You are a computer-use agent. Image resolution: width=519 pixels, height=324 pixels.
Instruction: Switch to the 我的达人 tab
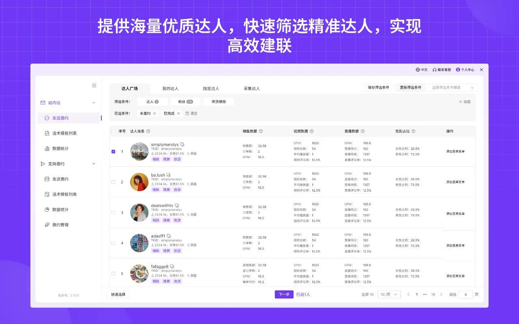tap(170, 88)
